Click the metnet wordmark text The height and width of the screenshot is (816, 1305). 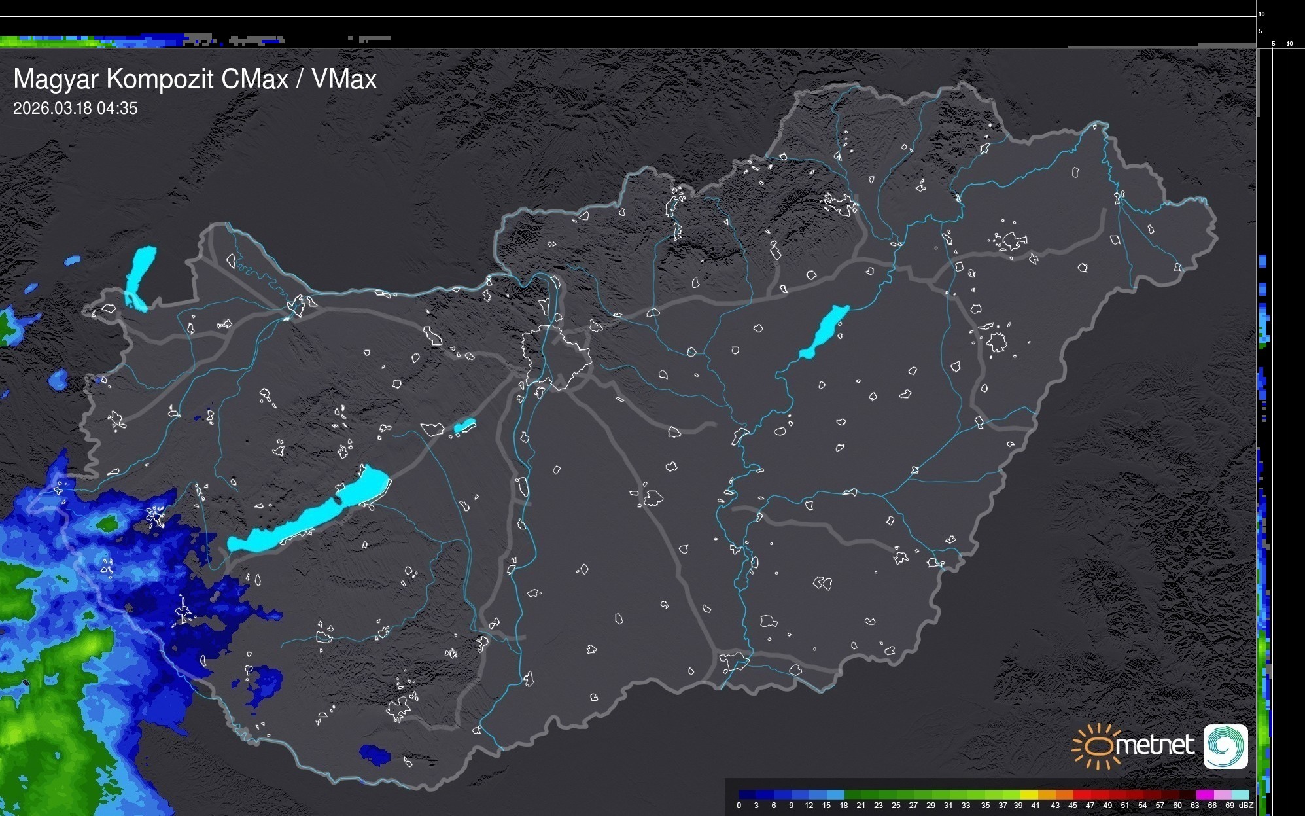pos(1154,745)
